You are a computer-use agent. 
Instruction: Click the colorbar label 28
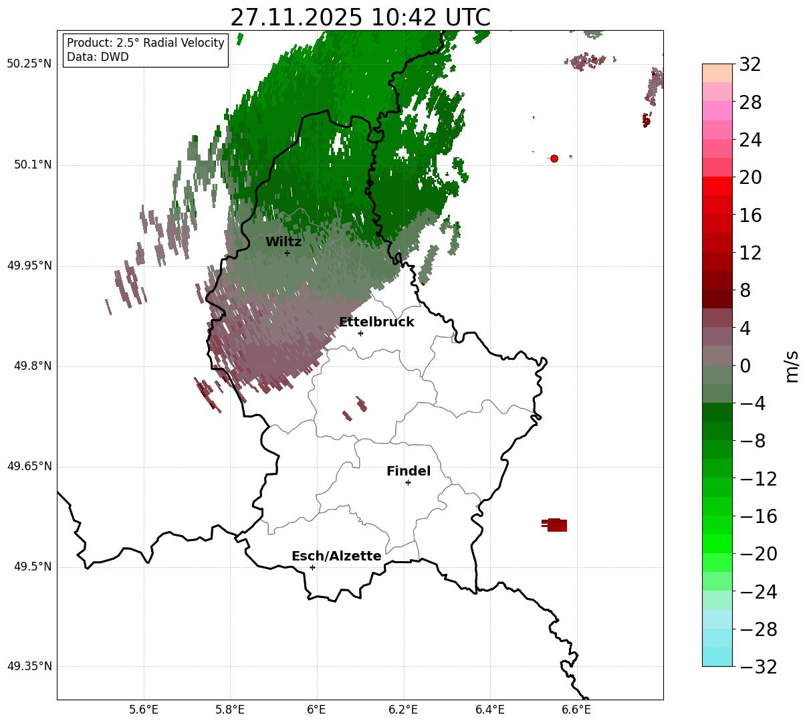pyautogui.click(x=750, y=102)
